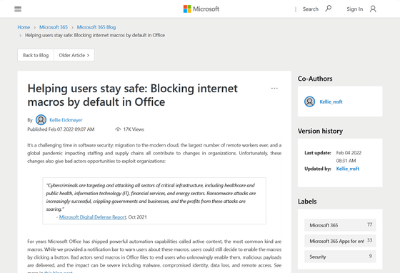
Task: Click the views eye icon
Action: tap(118, 129)
